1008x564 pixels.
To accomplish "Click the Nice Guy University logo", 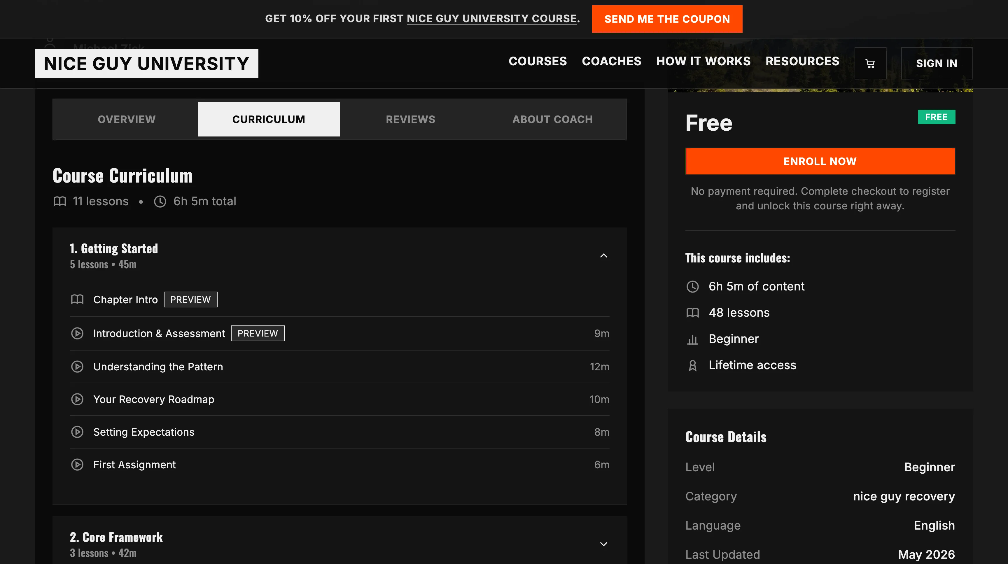I will 146,63.
